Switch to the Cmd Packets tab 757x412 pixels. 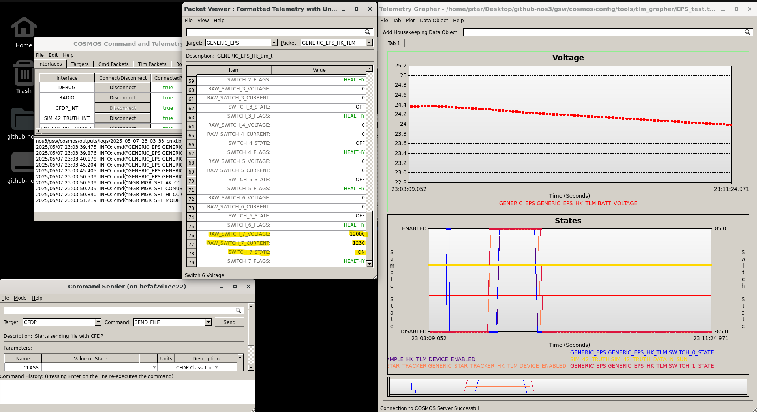tap(113, 64)
